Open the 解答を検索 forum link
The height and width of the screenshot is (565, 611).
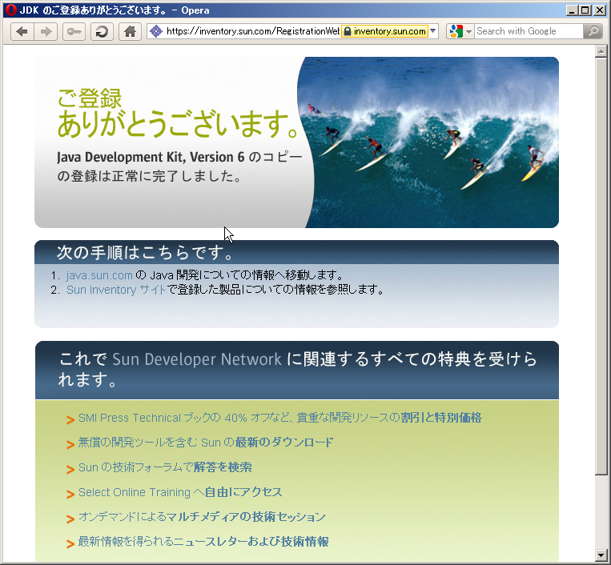[x=165, y=467]
